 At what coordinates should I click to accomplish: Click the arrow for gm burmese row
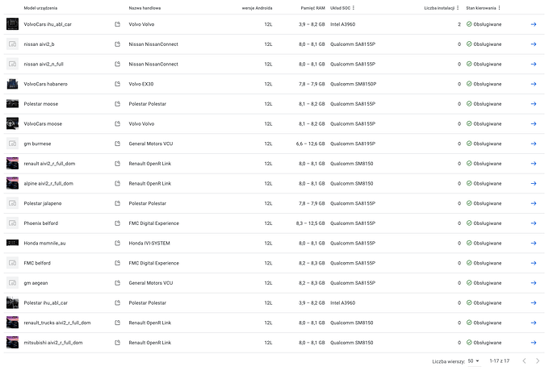(534, 144)
